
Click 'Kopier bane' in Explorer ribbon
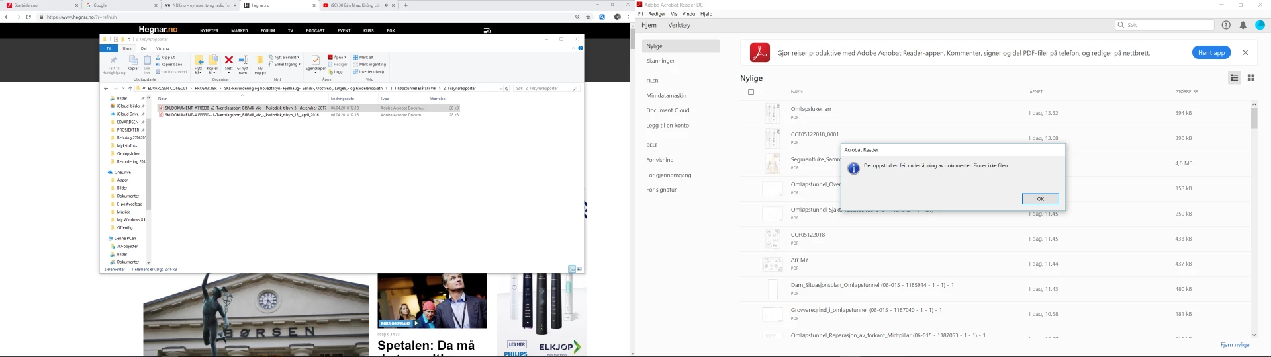pyautogui.click(x=169, y=65)
